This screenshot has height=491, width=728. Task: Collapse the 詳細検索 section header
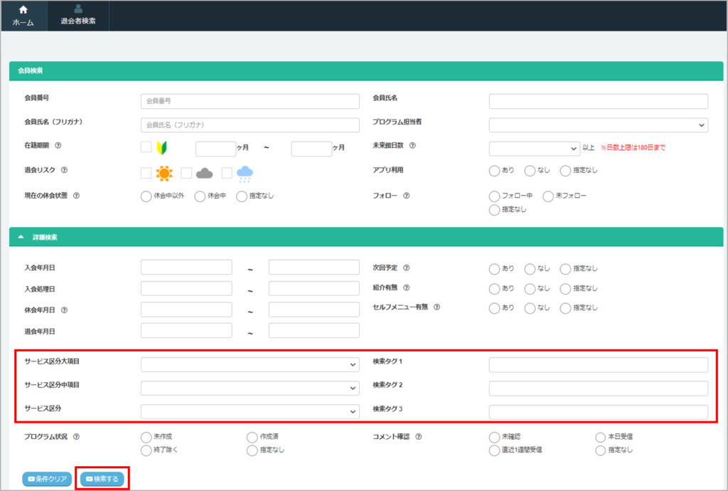tap(21, 237)
